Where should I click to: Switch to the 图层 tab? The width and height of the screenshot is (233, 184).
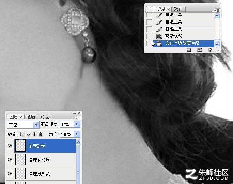coord(14,117)
